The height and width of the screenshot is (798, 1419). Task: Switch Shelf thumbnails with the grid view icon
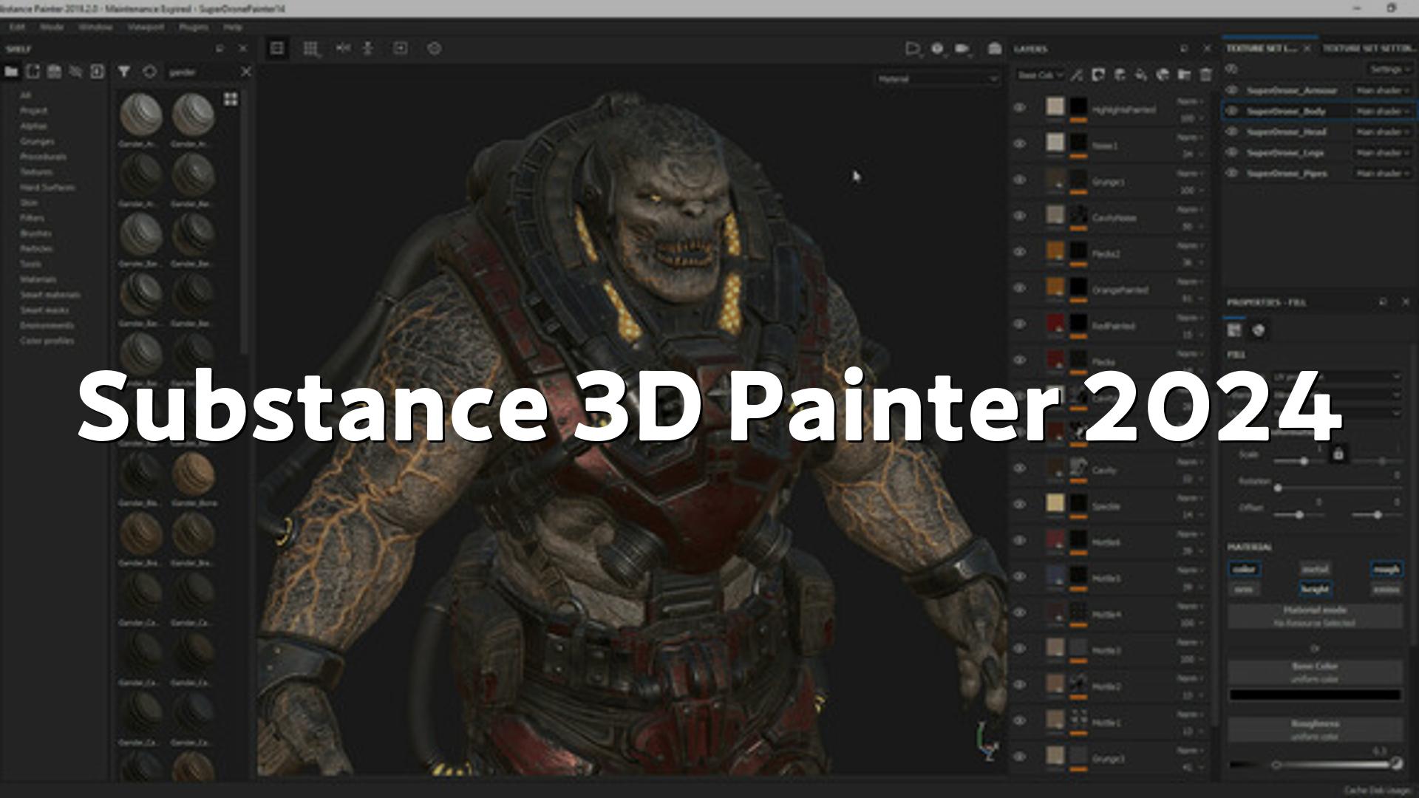(231, 99)
